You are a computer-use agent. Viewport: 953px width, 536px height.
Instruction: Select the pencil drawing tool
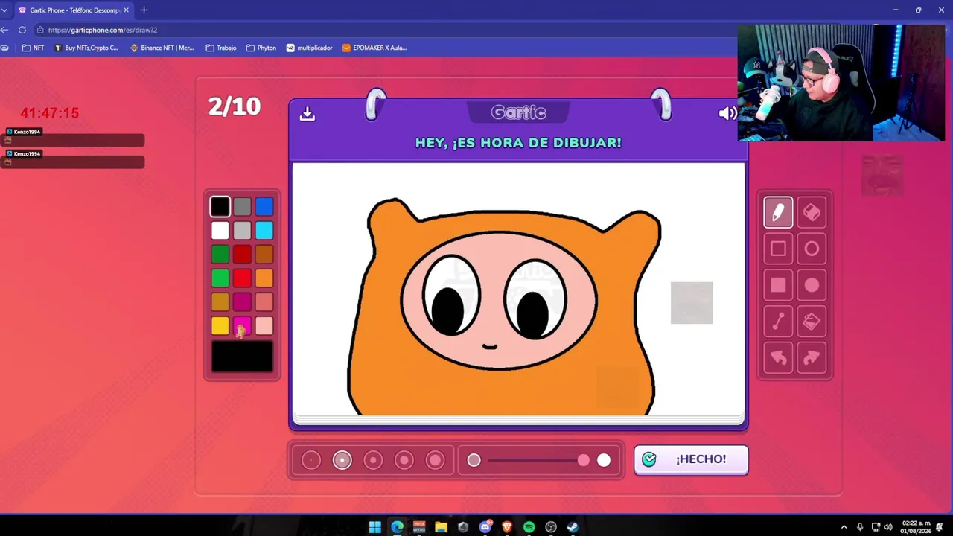click(x=778, y=213)
